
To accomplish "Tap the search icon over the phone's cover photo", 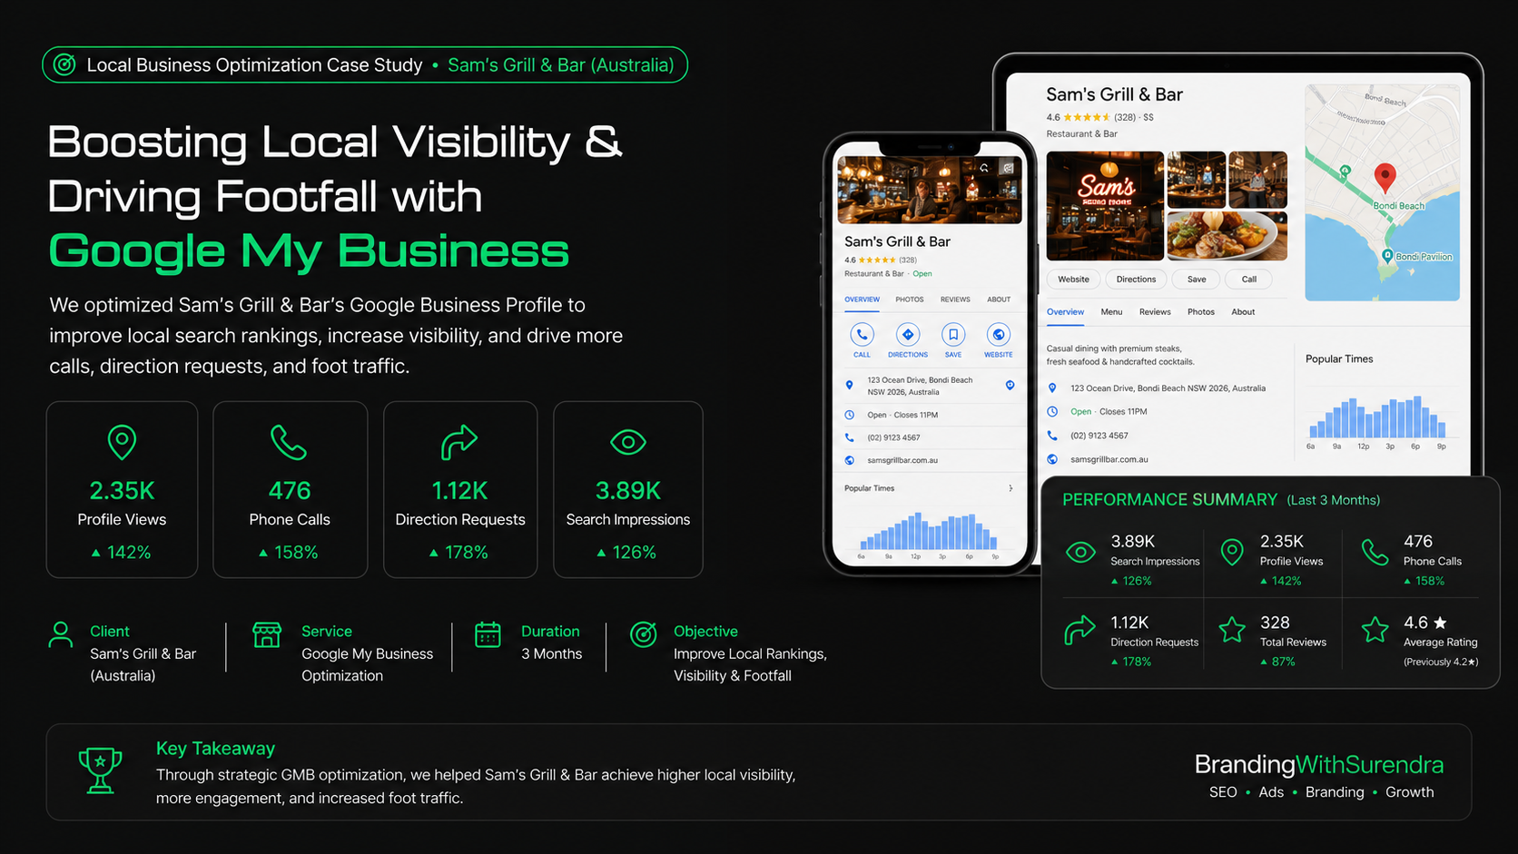I will pos(984,168).
